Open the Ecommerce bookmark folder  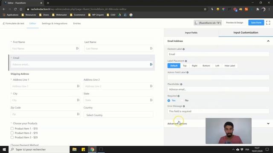click(78, 15)
